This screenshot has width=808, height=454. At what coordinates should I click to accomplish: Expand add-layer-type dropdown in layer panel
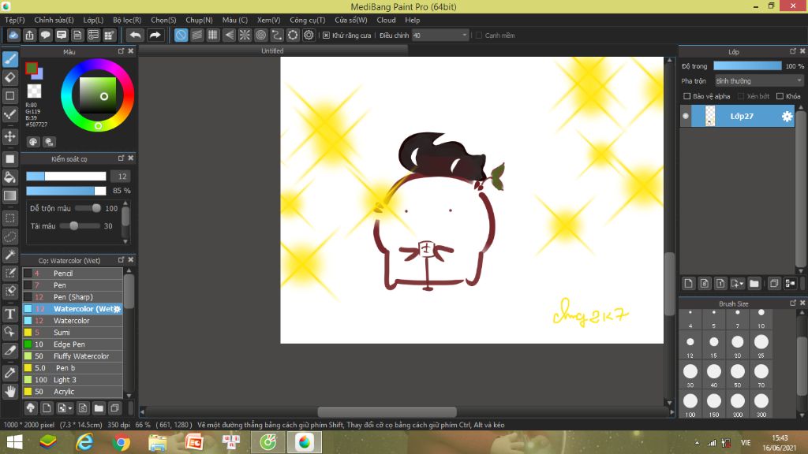coord(737,283)
